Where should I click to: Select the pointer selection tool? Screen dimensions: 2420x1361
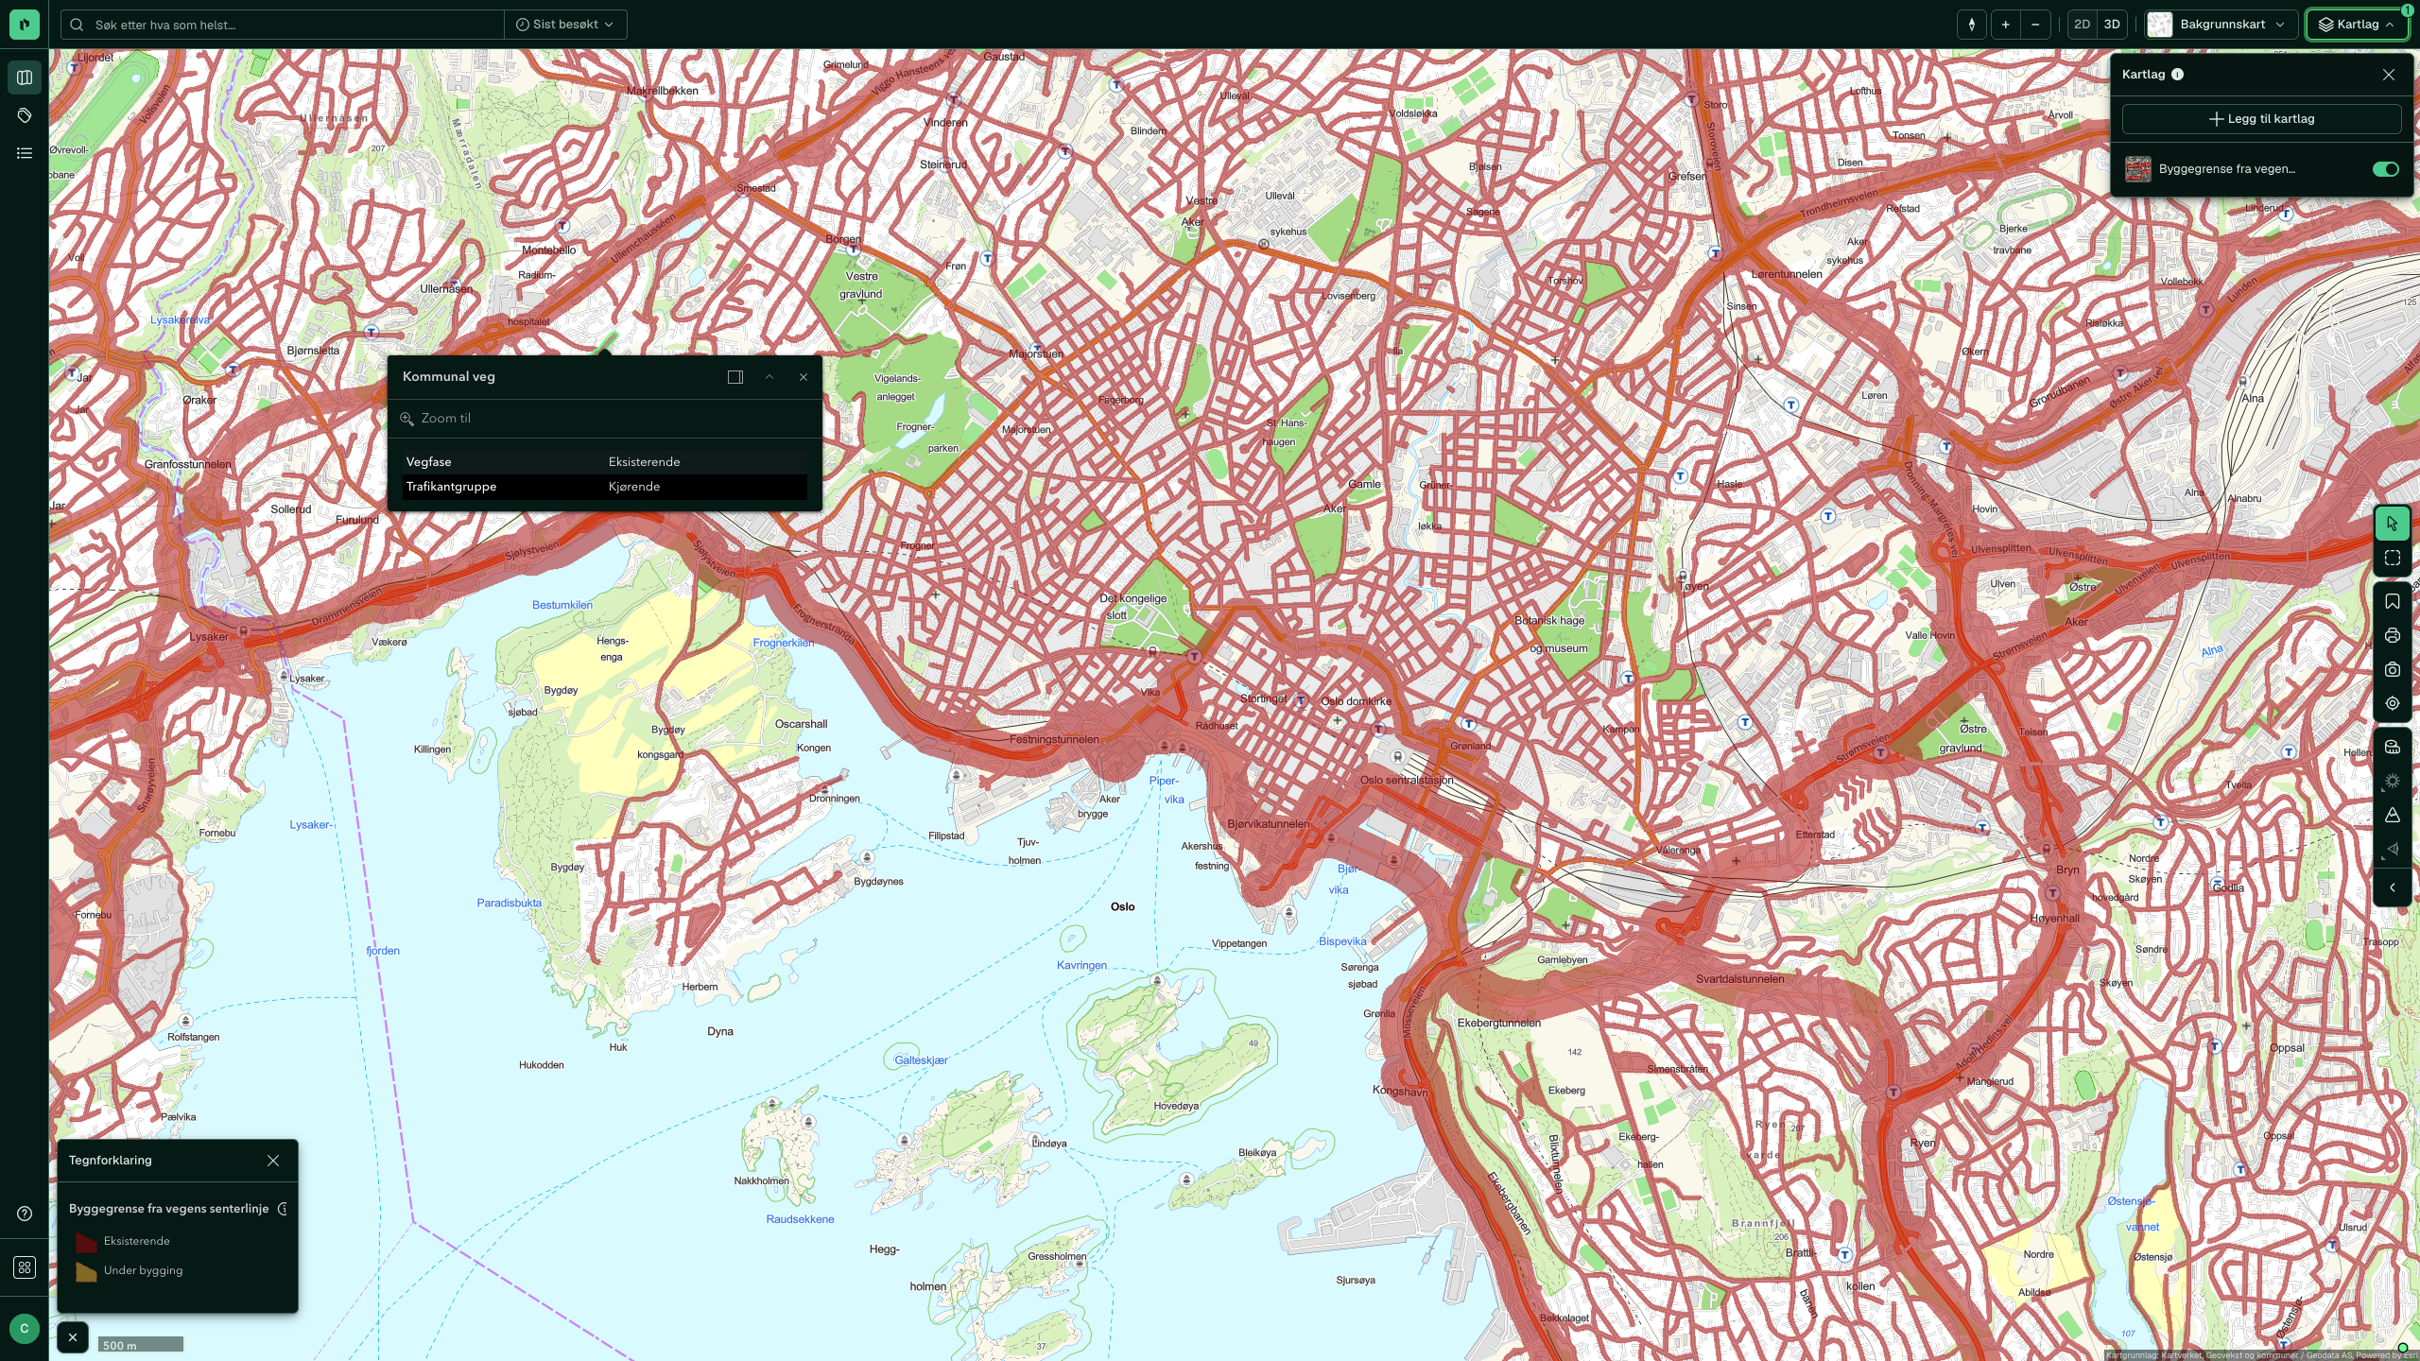click(x=2393, y=524)
